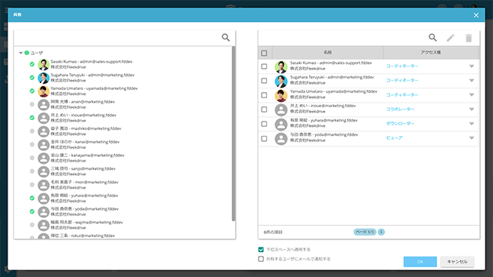Open search in the shared members panel toolbar

[x=433, y=38]
